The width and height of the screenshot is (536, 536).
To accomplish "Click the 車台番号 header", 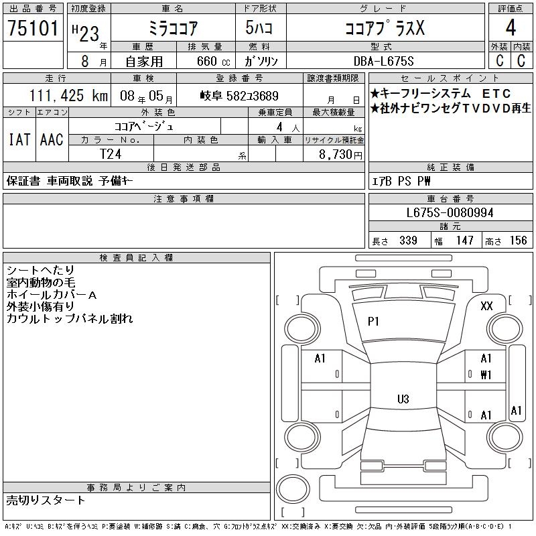I will (450, 198).
